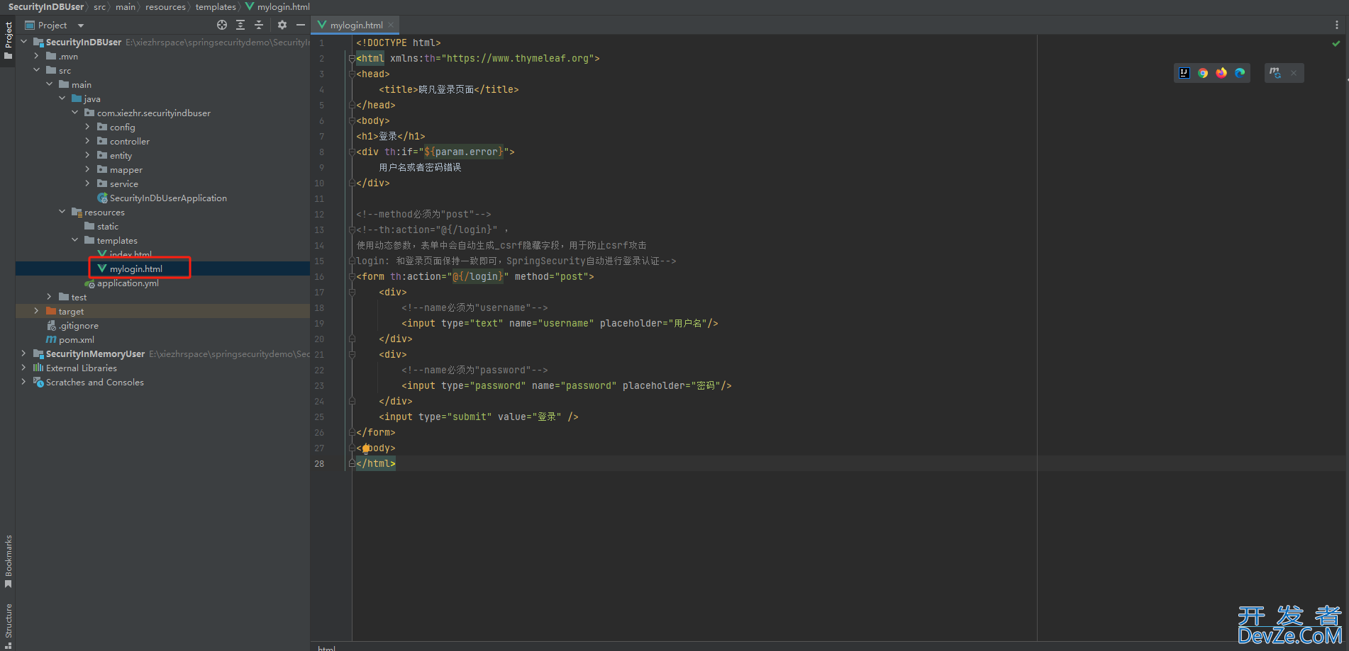Screen dimensions: 1349x651
Task: Expand the controller package
Action: click(87, 141)
